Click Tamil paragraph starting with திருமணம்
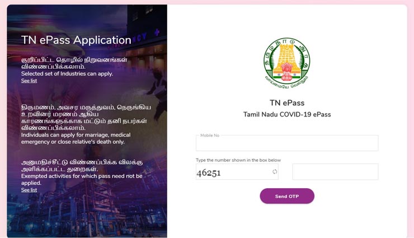This screenshot has width=414, height=238. [x=86, y=118]
